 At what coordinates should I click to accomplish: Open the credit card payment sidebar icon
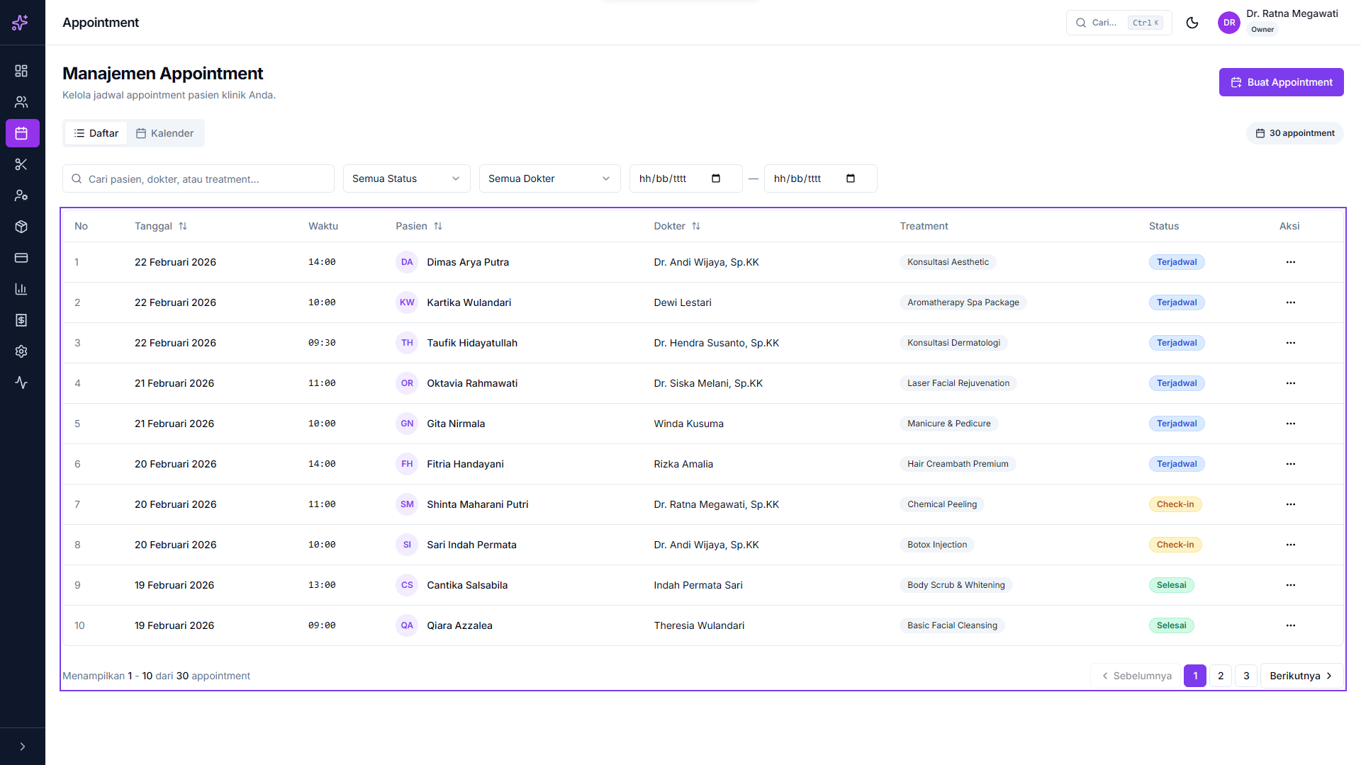(x=21, y=258)
